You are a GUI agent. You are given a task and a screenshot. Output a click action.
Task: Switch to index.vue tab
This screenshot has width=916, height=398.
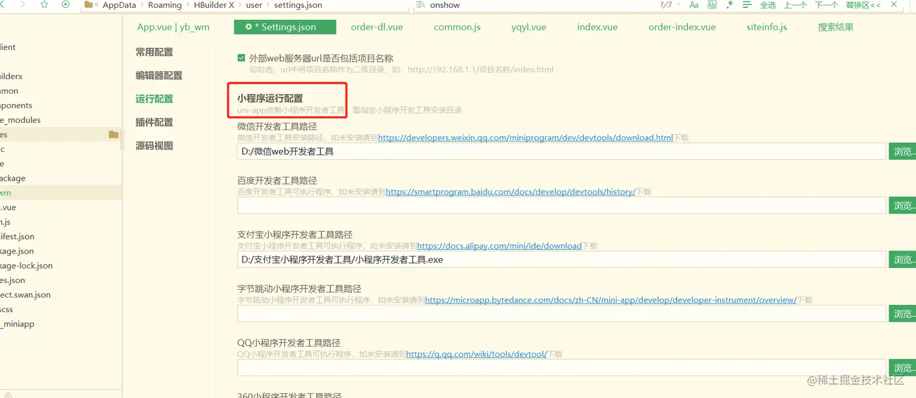click(x=597, y=27)
